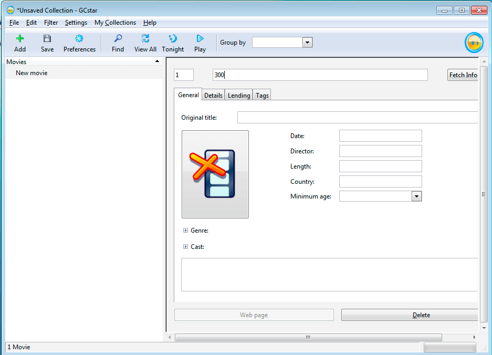The width and height of the screenshot is (492, 355).
Task: Open the Group by dropdown
Action: point(307,43)
